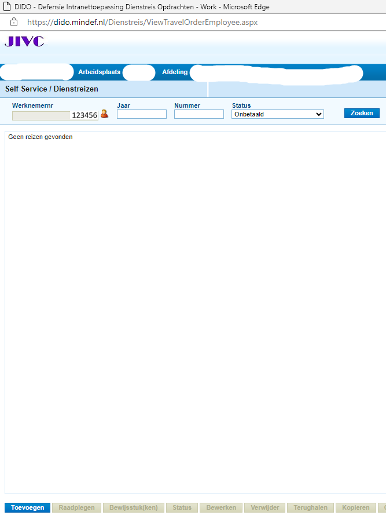Viewport: 386px width, 530px height.
Task: Click the Kopieren button
Action: coord(355,507)
